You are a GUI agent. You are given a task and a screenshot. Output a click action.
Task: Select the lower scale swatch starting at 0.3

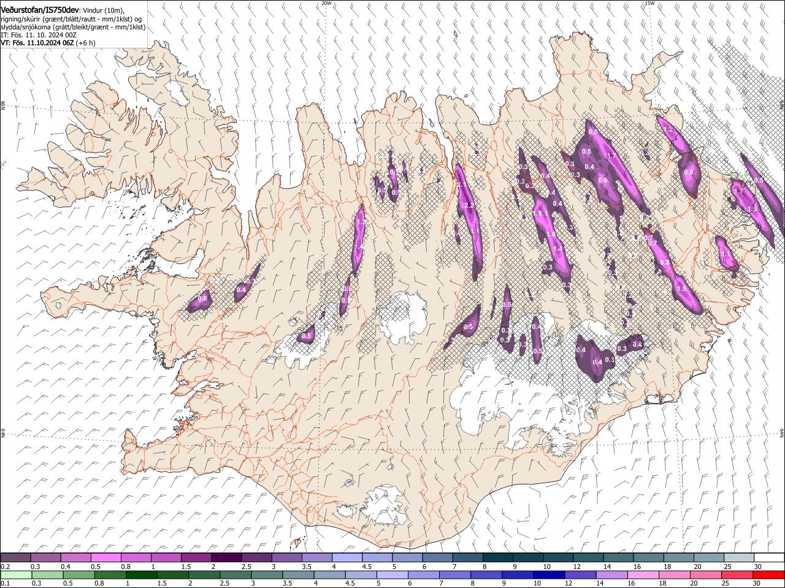(x=48, y=575)
